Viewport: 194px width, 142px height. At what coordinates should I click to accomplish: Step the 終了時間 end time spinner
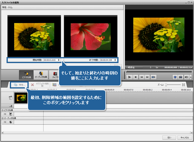click(x=115, y=60)
